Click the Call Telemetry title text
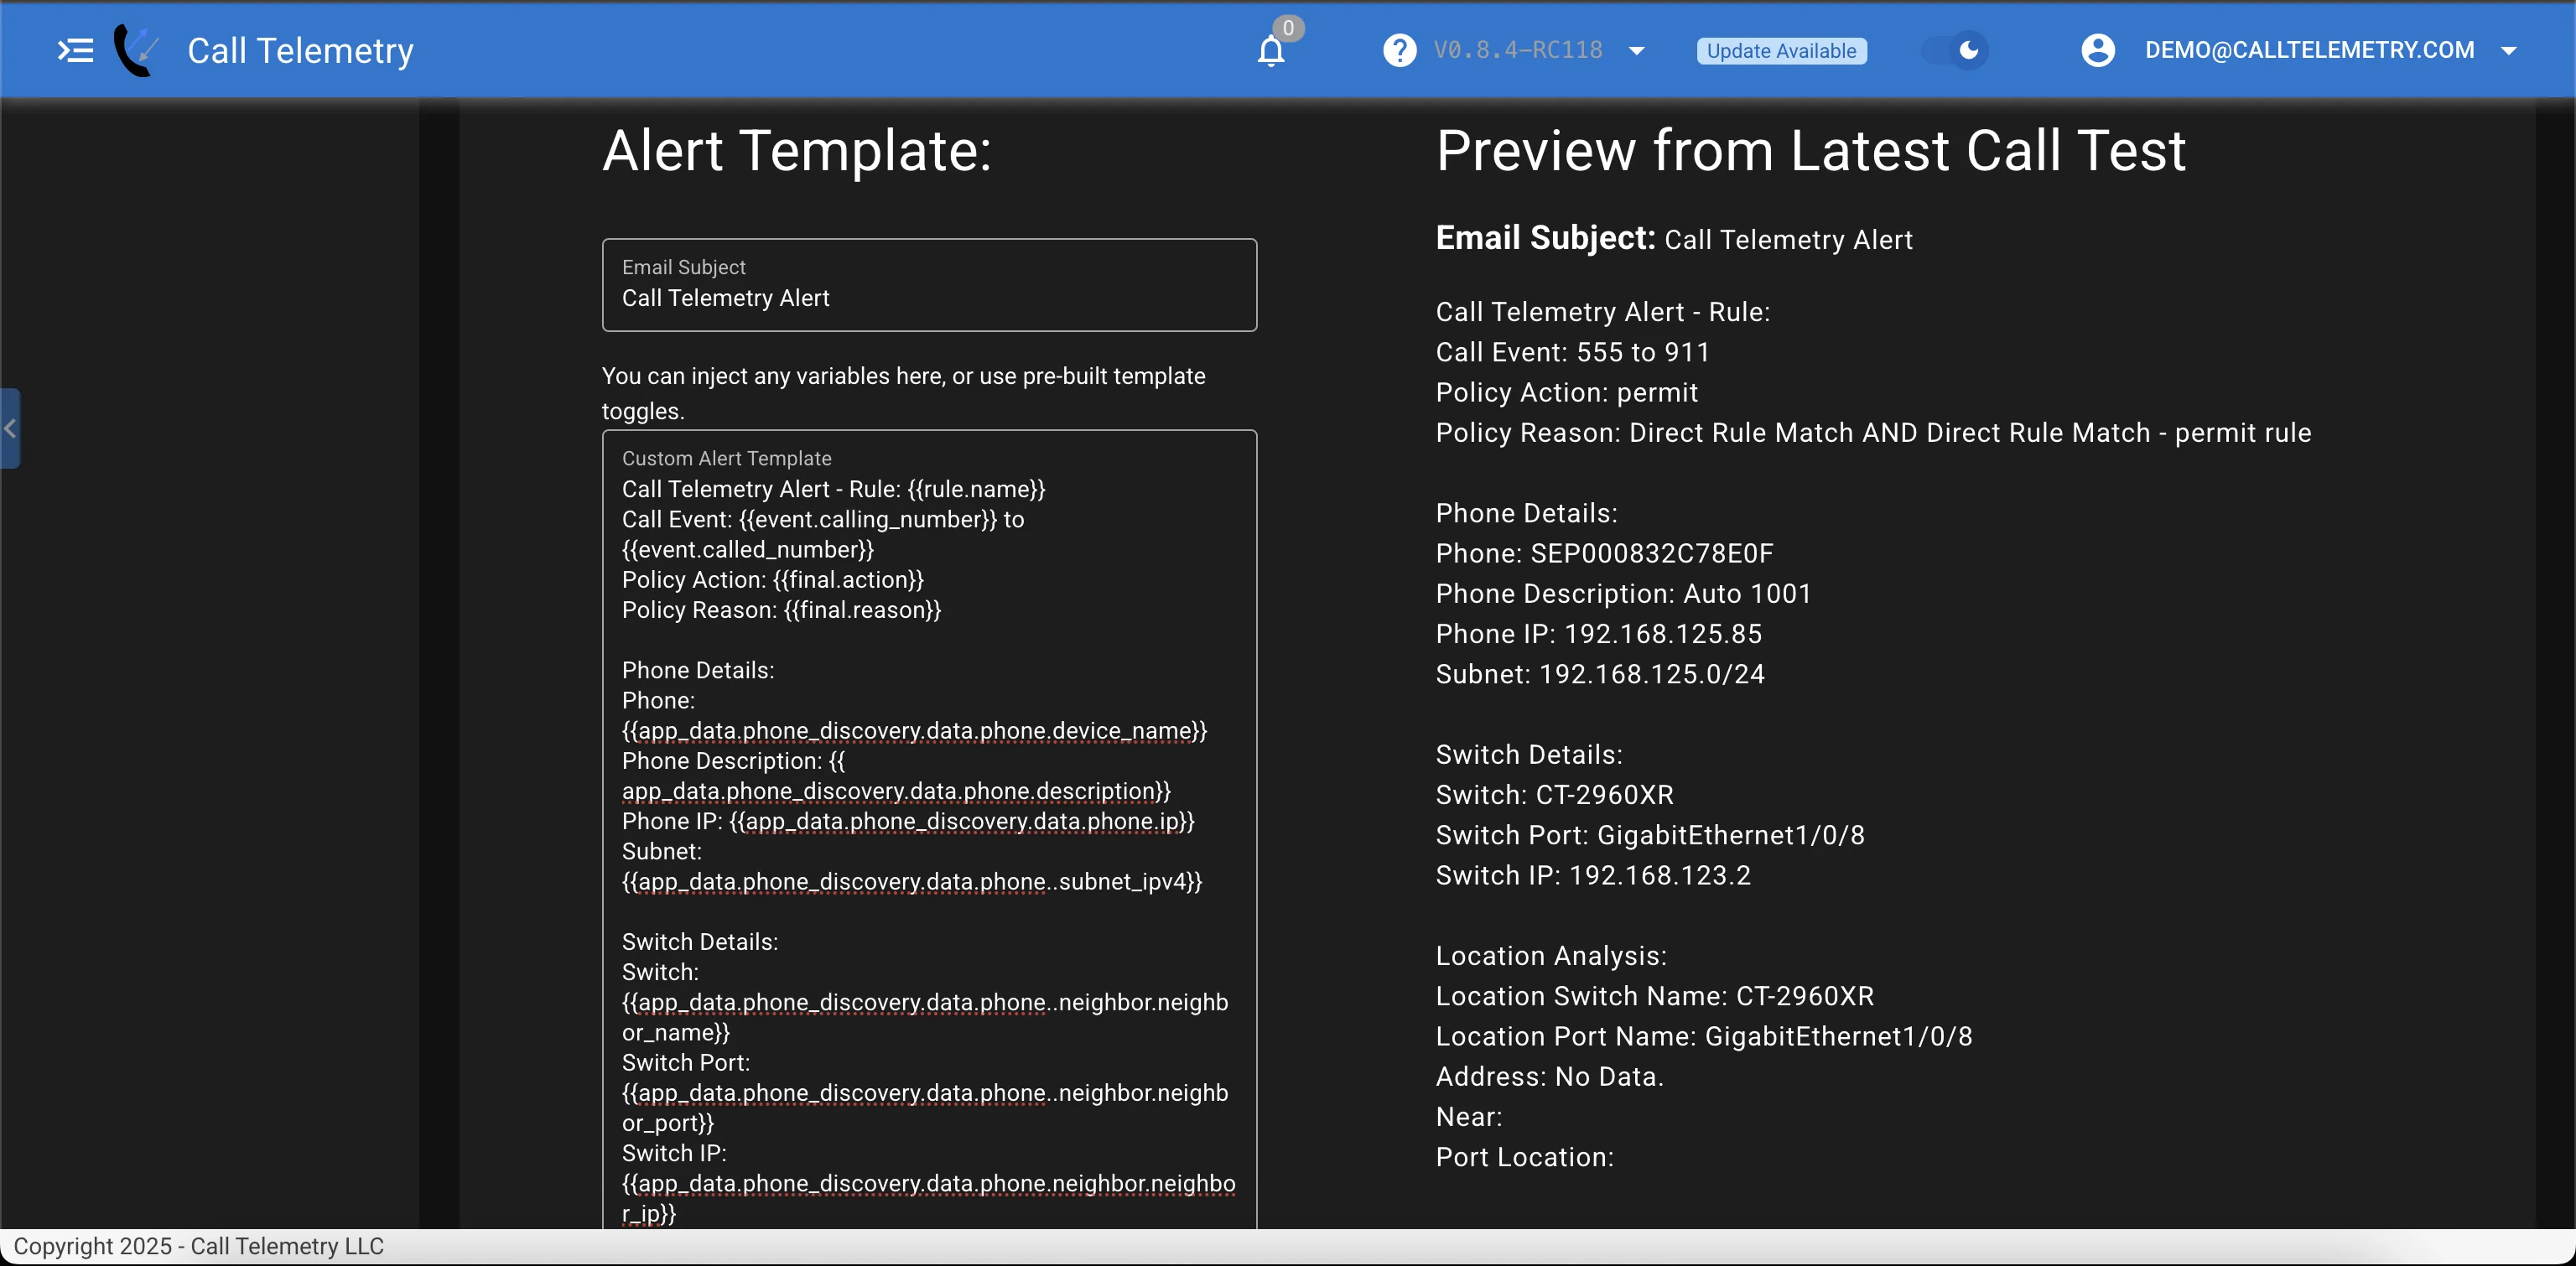The height and width of the screenshot is (1266, 2576). (300, 51)
